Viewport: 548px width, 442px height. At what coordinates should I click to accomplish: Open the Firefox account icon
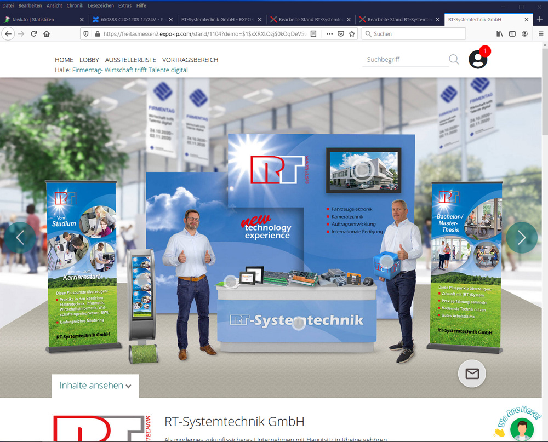(x=524, y=34)
